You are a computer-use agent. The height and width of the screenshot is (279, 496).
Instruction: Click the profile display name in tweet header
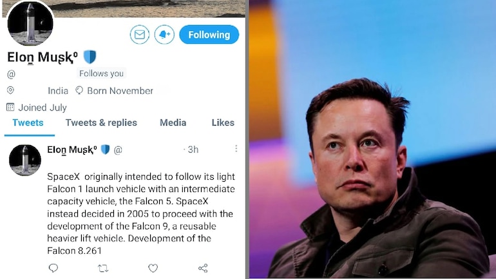pos(72,149)
